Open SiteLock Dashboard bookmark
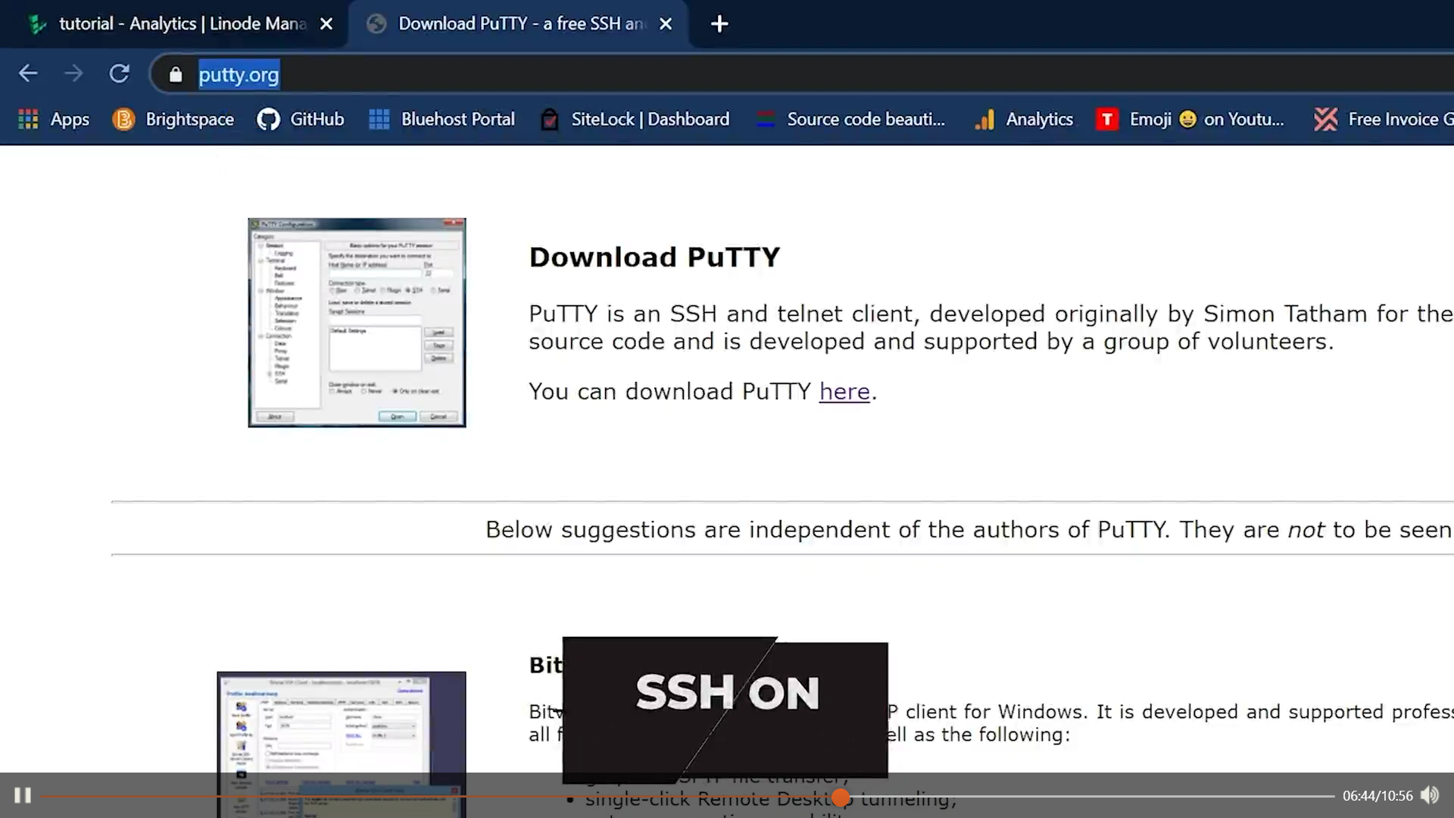 point(635,119)
